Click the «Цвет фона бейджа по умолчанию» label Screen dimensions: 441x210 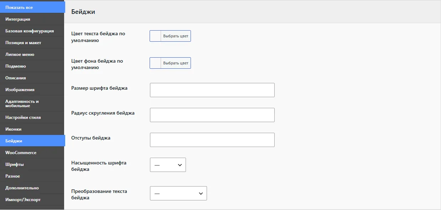97,64
